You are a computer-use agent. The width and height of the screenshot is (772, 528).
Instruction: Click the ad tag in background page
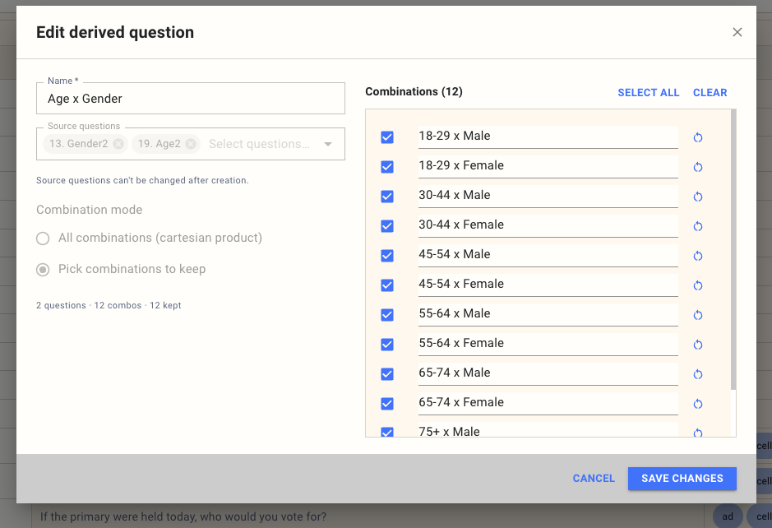[x=728, y=516]
